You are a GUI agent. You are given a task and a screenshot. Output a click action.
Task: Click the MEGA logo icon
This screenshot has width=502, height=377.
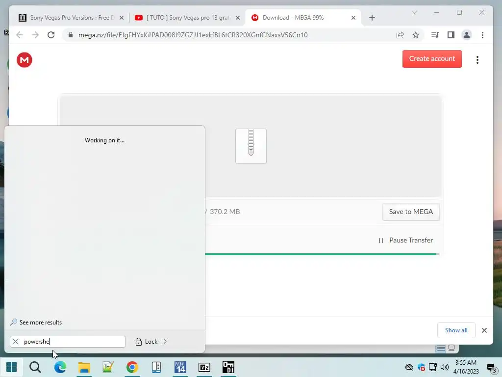coord(25,60)
